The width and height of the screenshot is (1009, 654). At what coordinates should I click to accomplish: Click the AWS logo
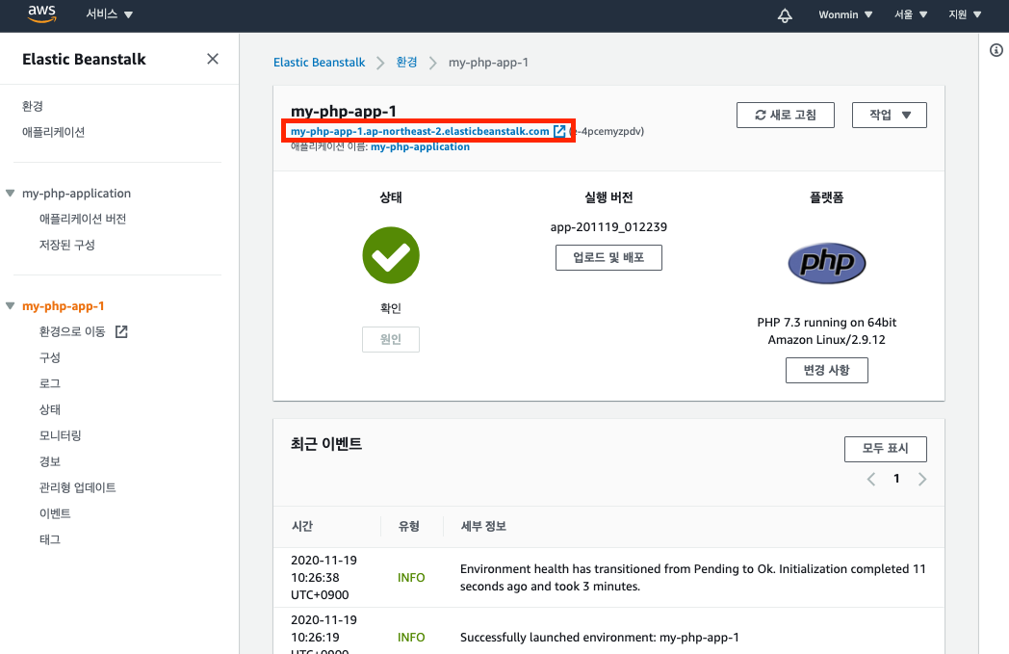tap(41, 13)
